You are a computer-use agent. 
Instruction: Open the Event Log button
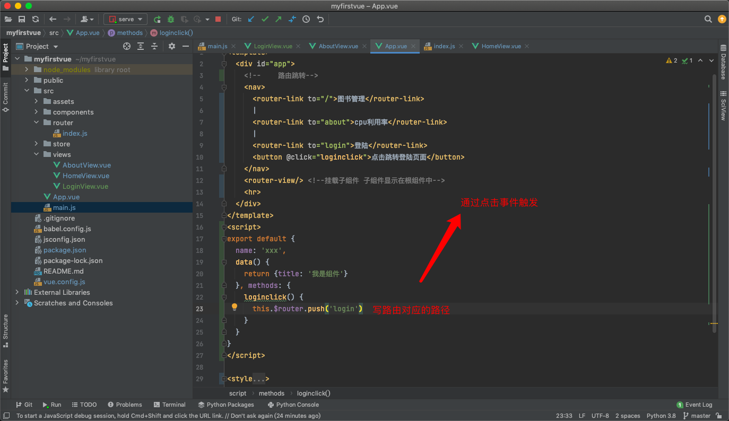[695, 405]
